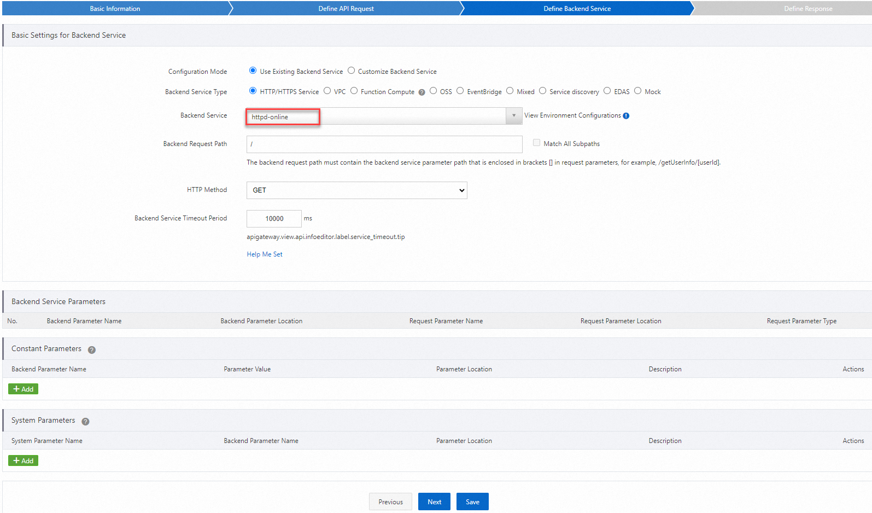Choose EDAS backend service type
Image resolution: width=872 pixels, height=513 pixels.
click(x=607, y=91)
